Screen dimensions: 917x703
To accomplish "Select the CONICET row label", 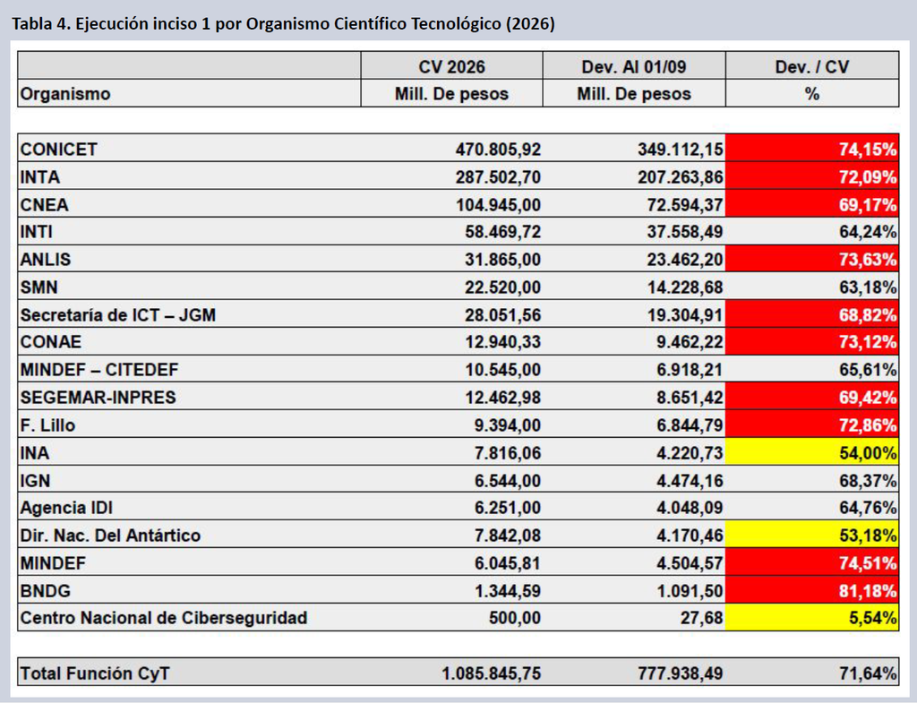I will 58,150.
